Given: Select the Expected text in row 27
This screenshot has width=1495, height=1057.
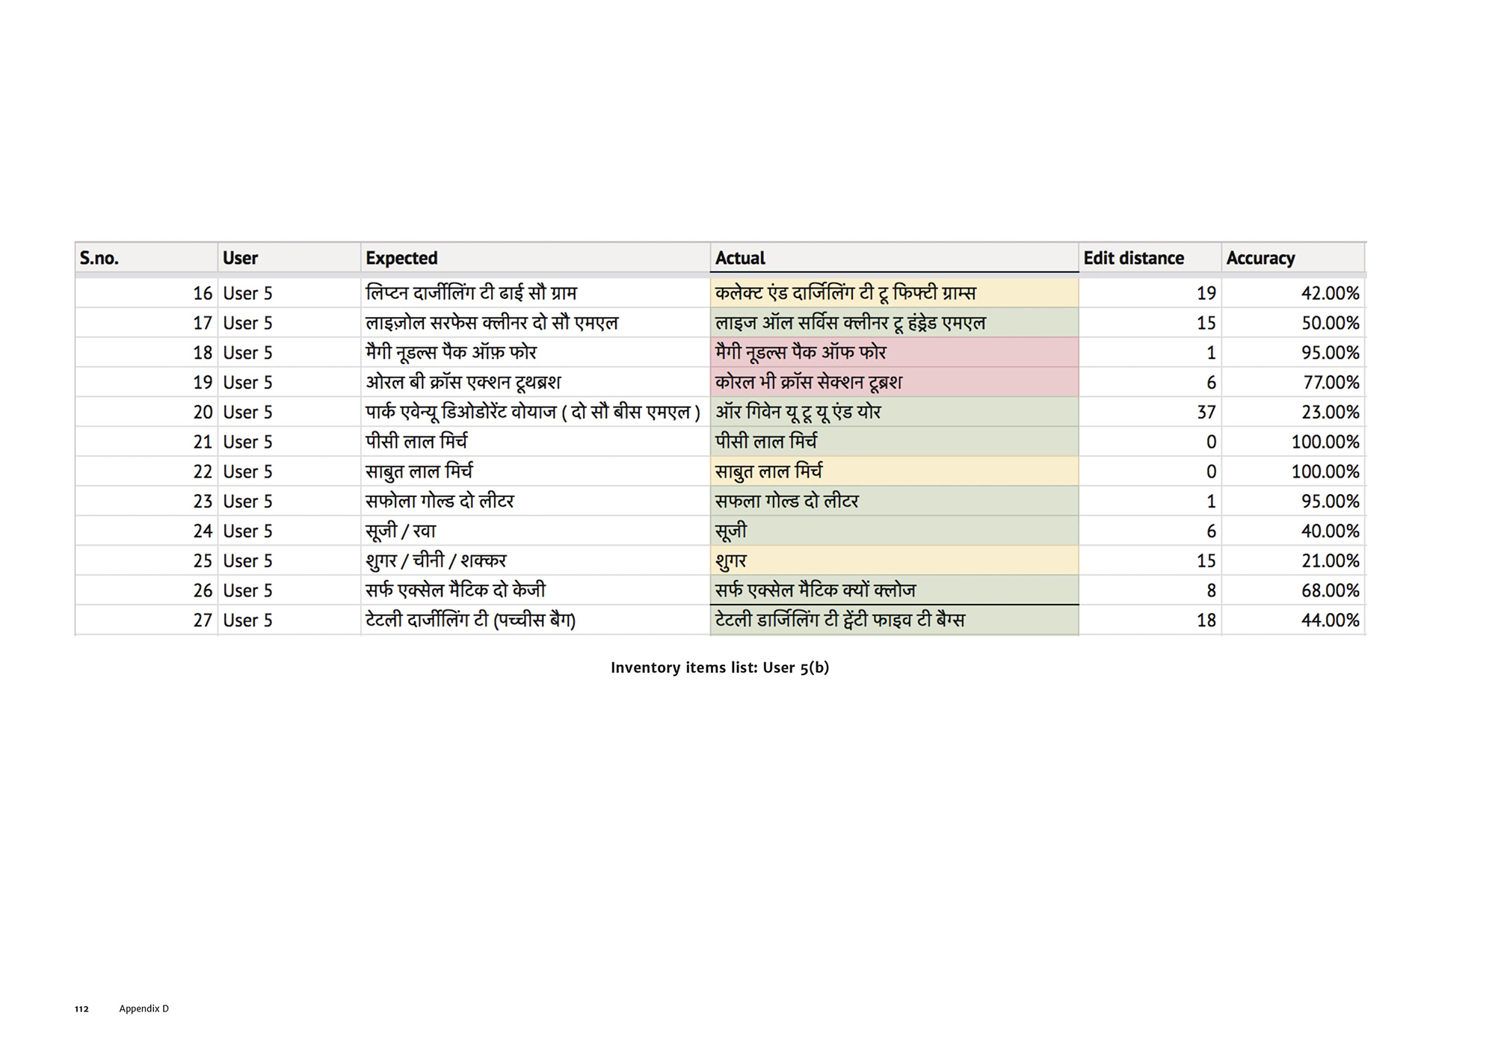Looking at the screenshot, I should (470, 620).
